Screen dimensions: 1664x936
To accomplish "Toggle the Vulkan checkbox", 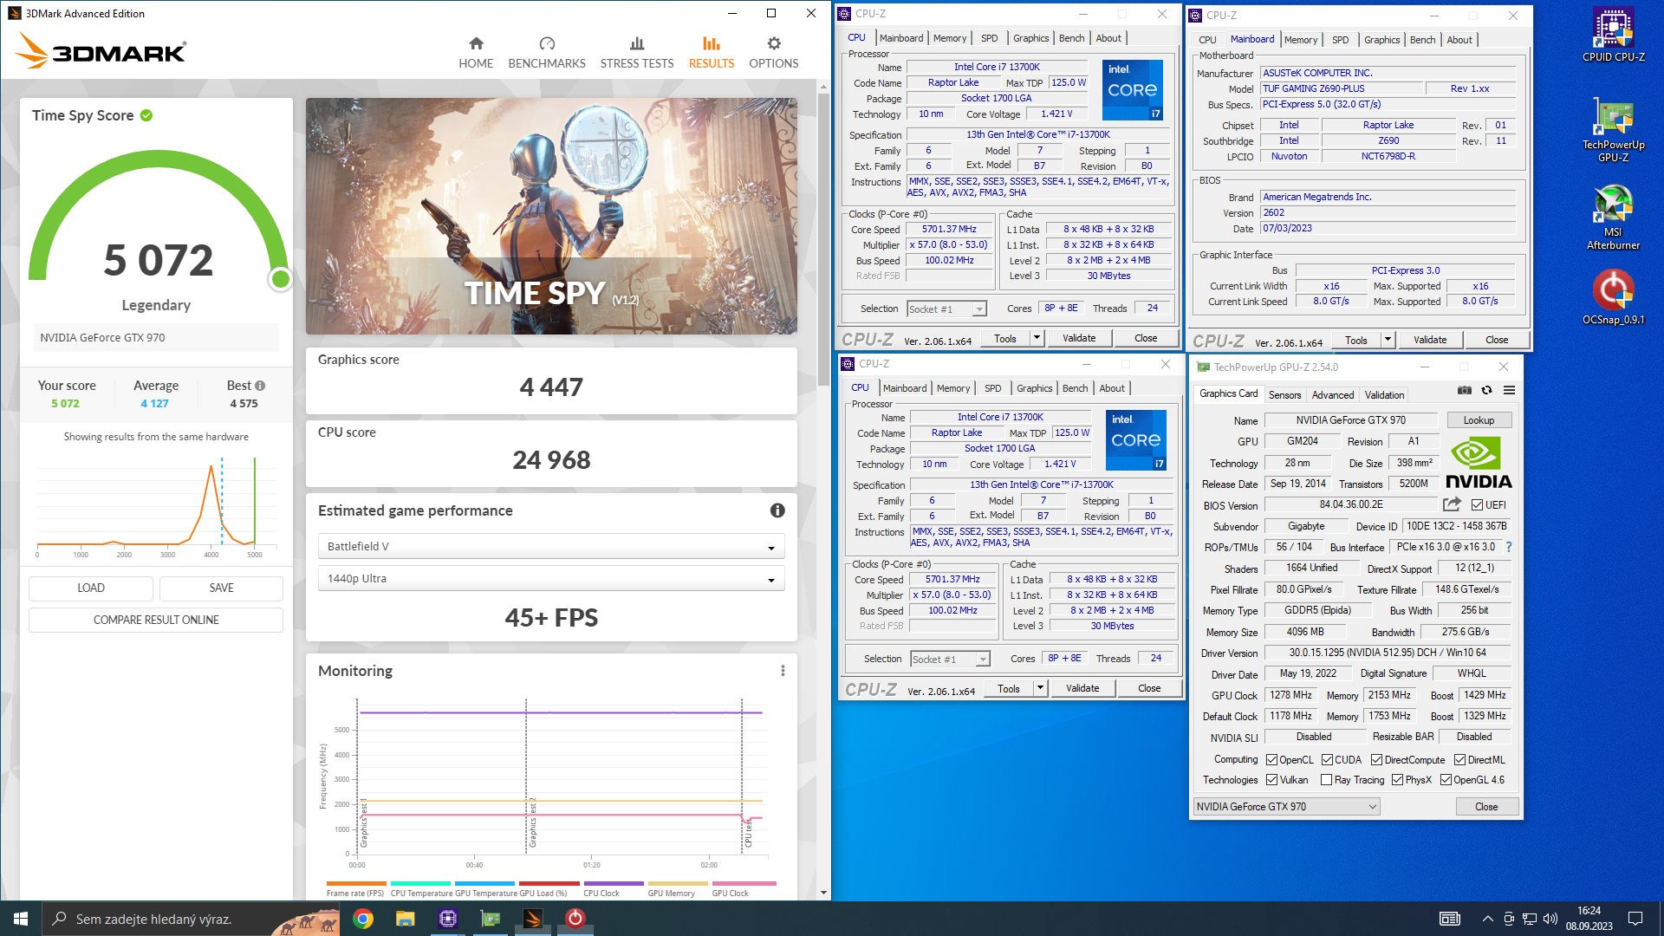I will coord(1271,780).
